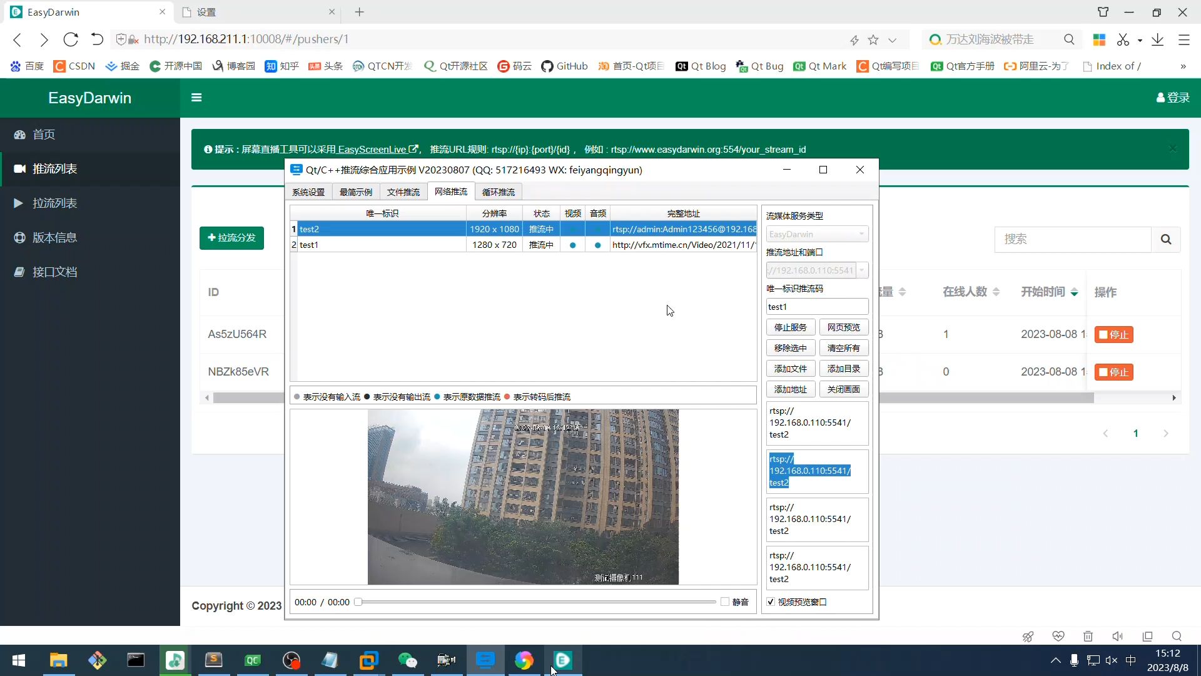Open the 流媒体服务类型 EasyDarwin dropdown
The image size is (1201, 676).
817,234
